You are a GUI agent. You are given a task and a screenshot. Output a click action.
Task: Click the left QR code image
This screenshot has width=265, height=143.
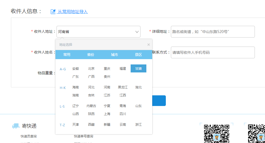216,133
